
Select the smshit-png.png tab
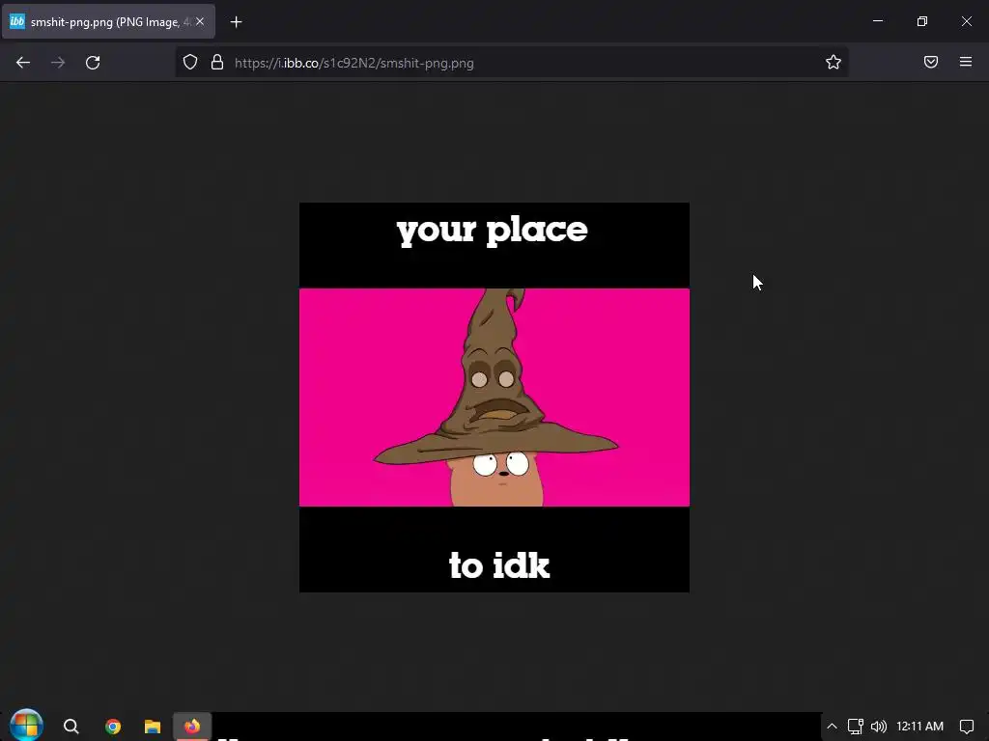tap(108, 21)
